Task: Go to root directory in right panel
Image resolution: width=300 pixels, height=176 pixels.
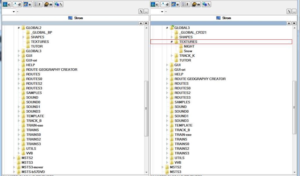Action: [289, 11]
